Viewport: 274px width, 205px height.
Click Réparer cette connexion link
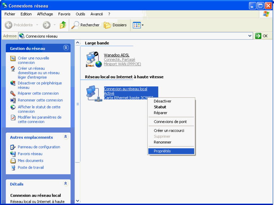click(38, 94)
